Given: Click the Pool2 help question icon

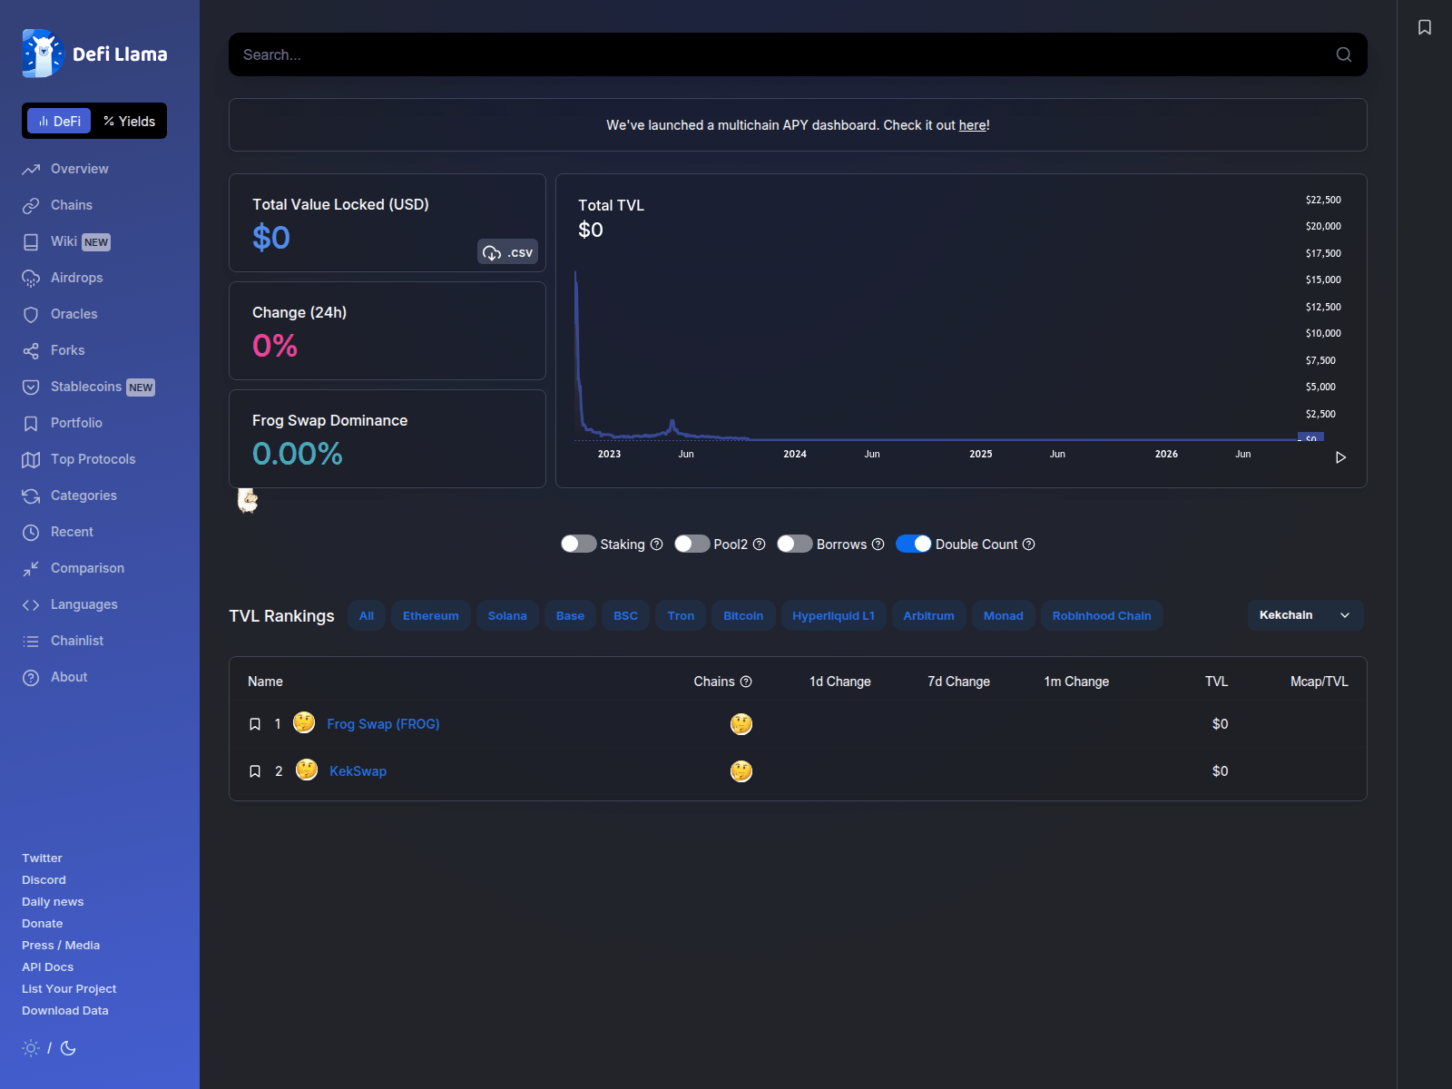Looking at the screenshot, I should click(x=760, y=544).
